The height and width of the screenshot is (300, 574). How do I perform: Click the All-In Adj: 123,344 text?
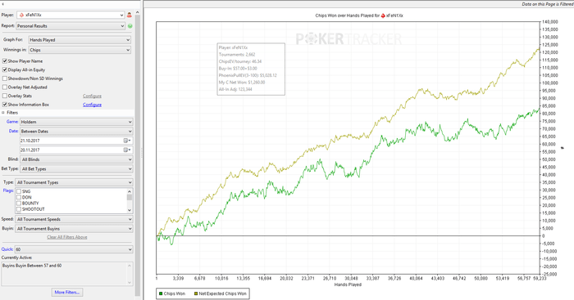pyautogui.click(x=235, y=89)
